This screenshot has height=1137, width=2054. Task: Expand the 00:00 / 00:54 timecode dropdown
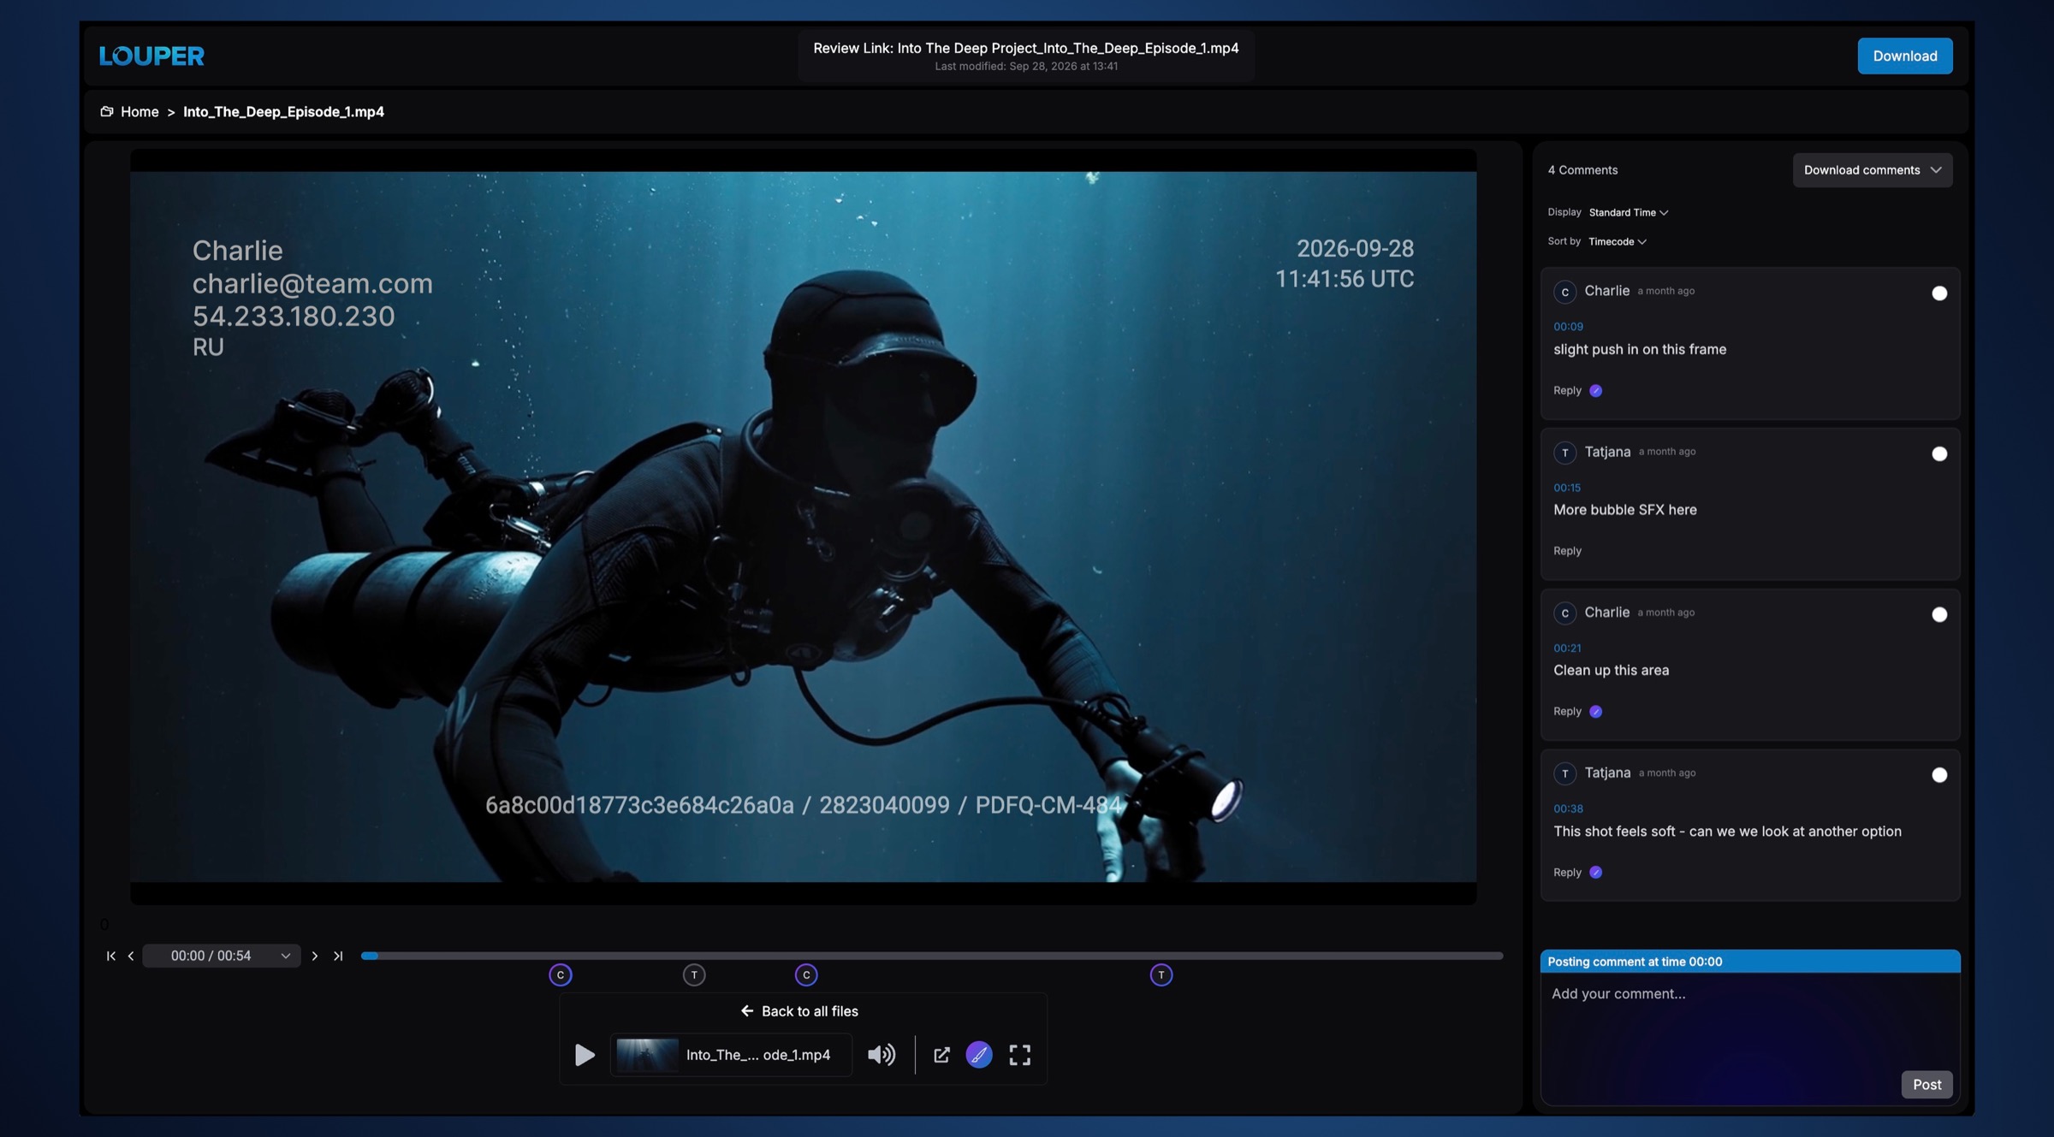(222, 956)
